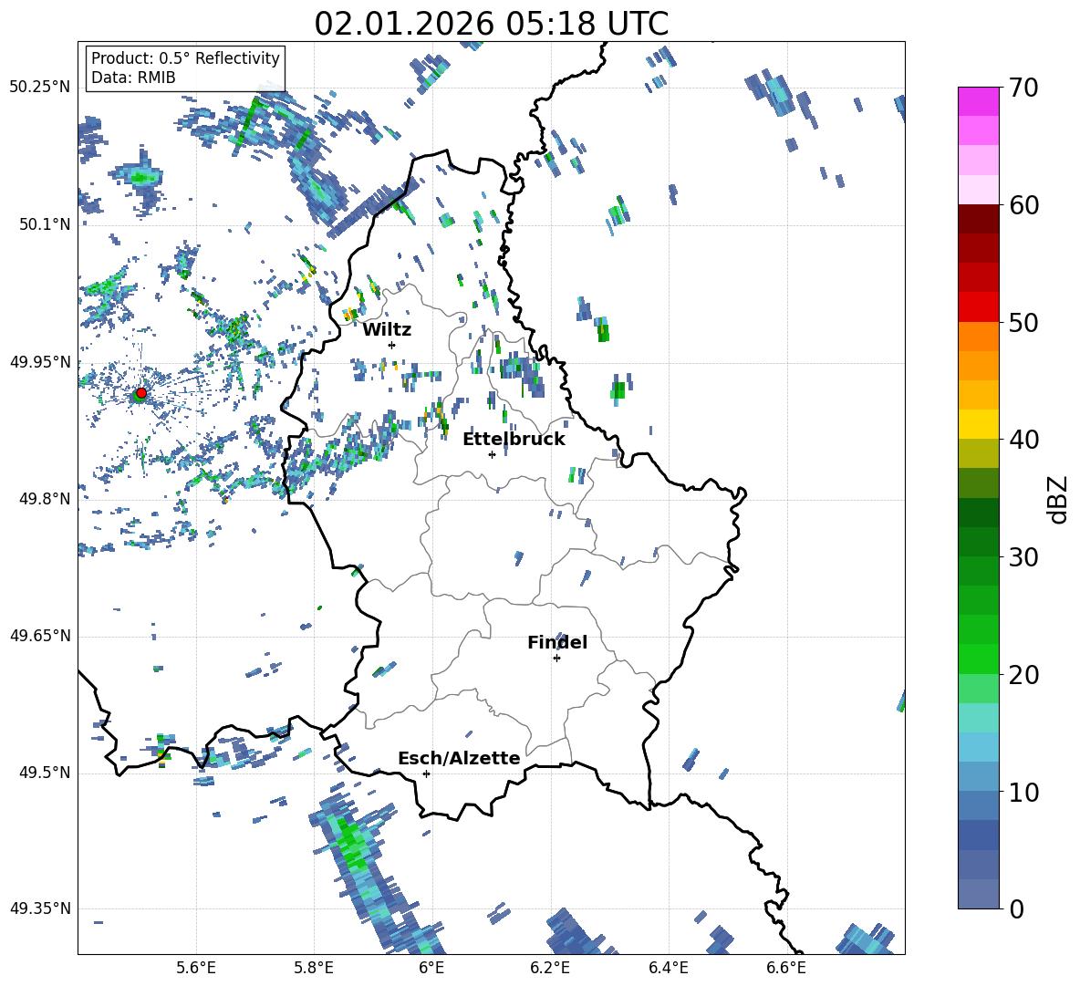
Task: Click the Data: RMIB legend text
Action: click(x=133, y=78)
